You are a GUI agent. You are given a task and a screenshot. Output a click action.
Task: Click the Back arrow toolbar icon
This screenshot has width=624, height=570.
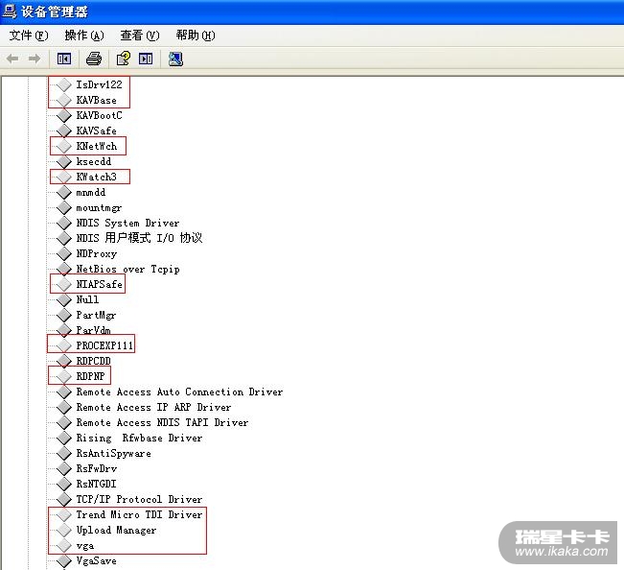pos(12,59)
